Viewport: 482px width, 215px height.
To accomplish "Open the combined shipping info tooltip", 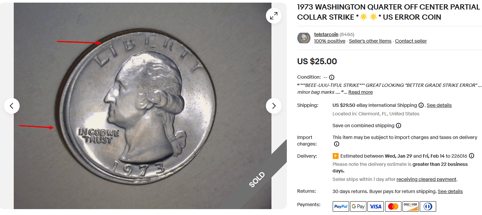I will (x=399, y=125).
